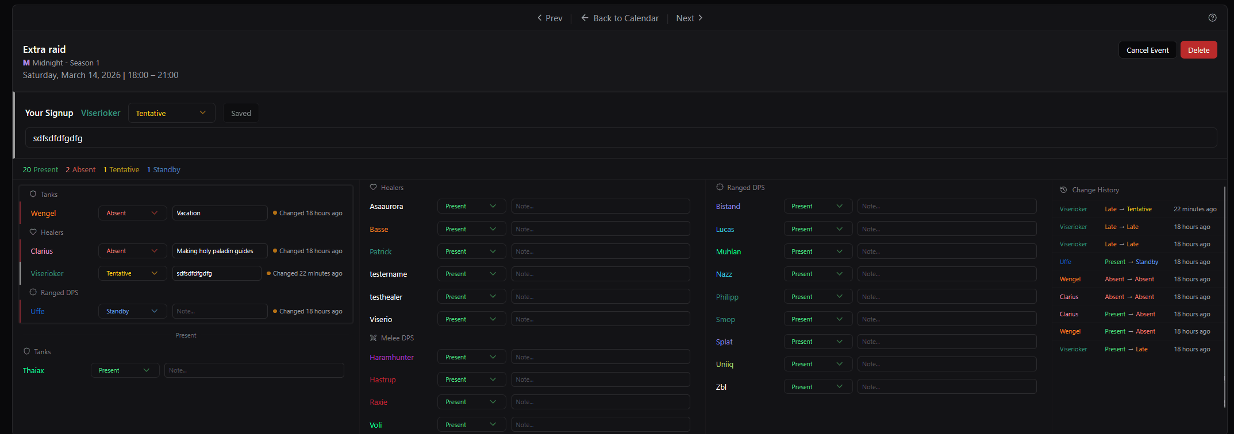This screenshot has width=1234, height=434.
Task: Click the 1 Standby filter count
Action: (x=164, y=169)
